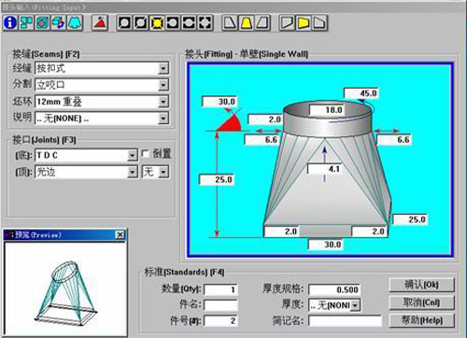Click the last four-corner circle toolbar icon
467x338 pixels.
[x=205, y=22]
